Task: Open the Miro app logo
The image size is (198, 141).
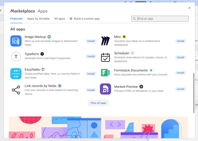Action: click(x=105, y=41)
